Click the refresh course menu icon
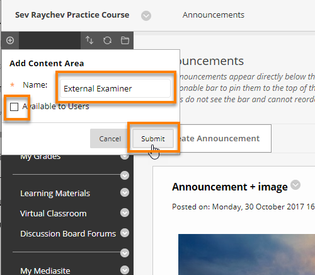Screen dimensions: 315x275 click(107, 40)
